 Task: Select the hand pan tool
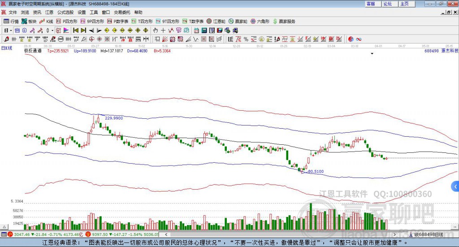[155, 30]
